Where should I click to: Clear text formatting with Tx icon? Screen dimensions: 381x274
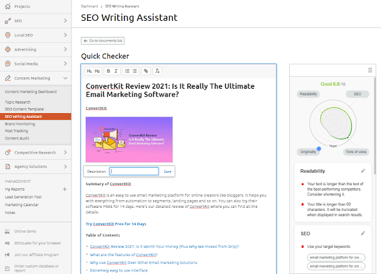pyautogui.click(x=157, y=71)
